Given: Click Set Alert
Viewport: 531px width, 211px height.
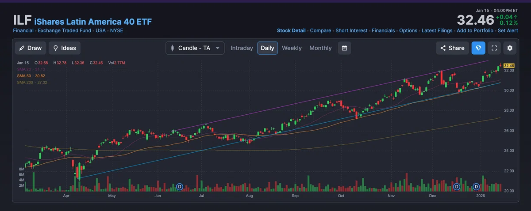Looking at the screenshot, I should (x=508, y=30).
